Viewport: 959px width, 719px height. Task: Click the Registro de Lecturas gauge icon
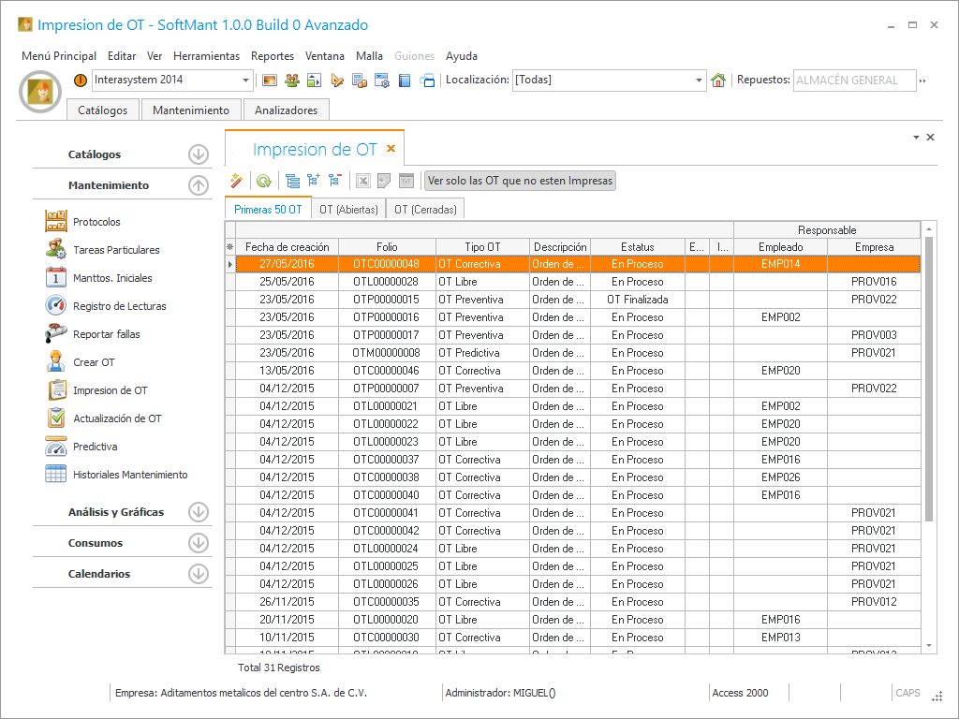point(57,306)
